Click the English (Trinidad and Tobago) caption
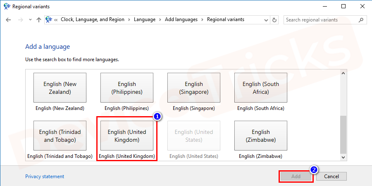The image size is (372, 186). pos(60,156)
